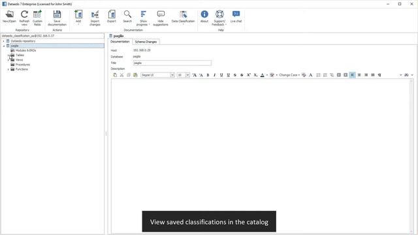418x235 pixels.
Task: Open the Add documentation menu
Action: click(x=78, y=18)
